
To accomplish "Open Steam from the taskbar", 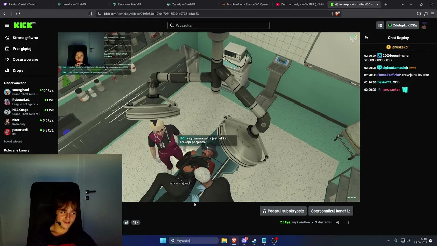I will click(x=254, y=241).
